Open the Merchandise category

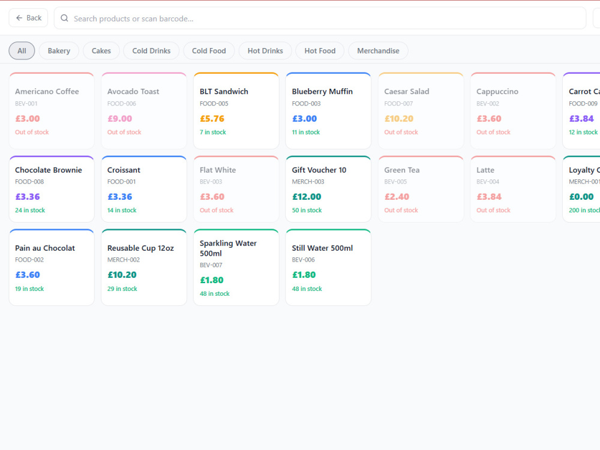(378, 51)
